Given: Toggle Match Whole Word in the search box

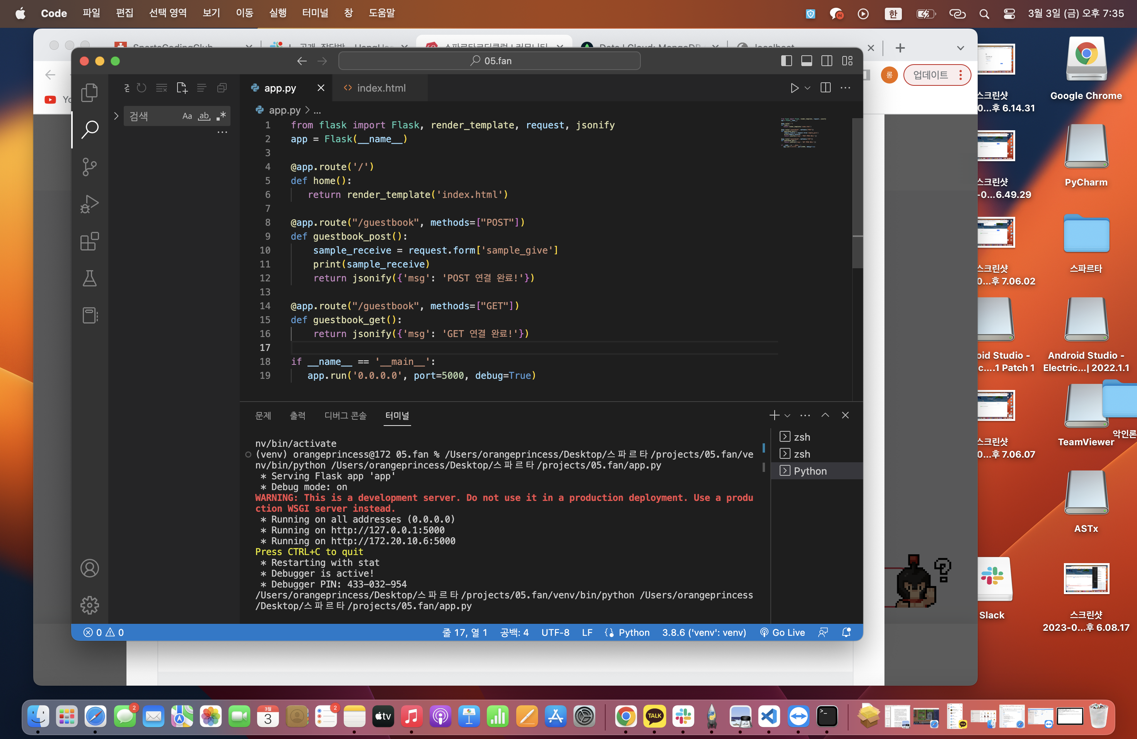Looking at the screenshot, I should (204, 116).
